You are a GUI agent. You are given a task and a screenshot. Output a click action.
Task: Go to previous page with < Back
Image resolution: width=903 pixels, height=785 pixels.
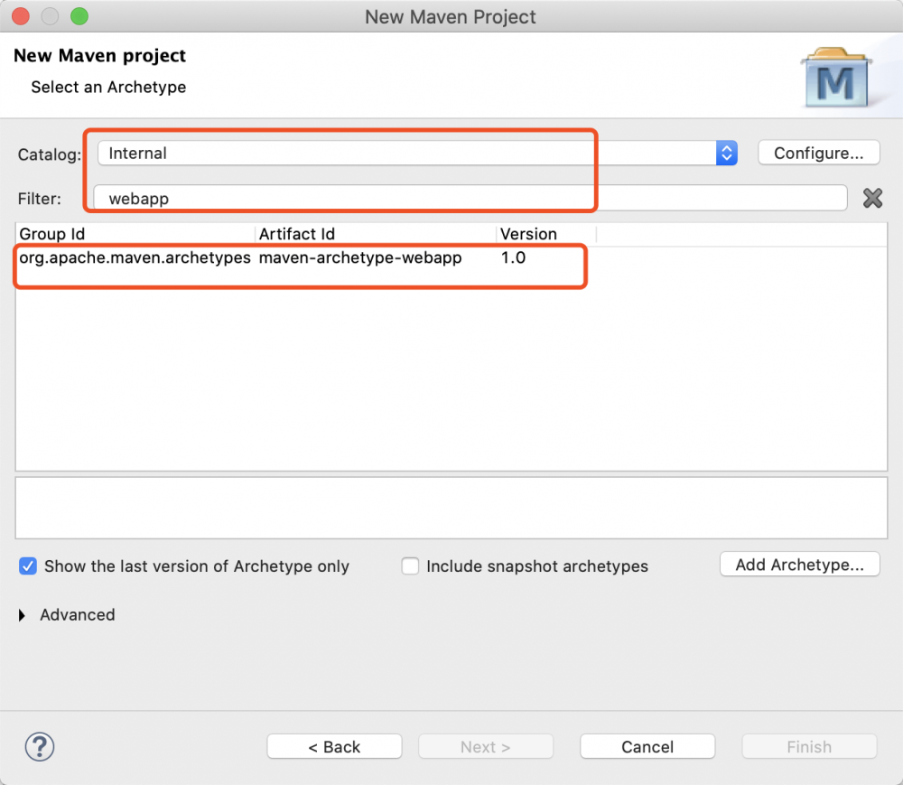[335, 747]
